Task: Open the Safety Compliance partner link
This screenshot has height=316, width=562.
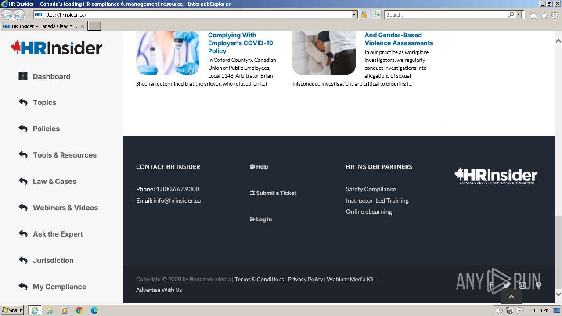Action: (371, 189)
